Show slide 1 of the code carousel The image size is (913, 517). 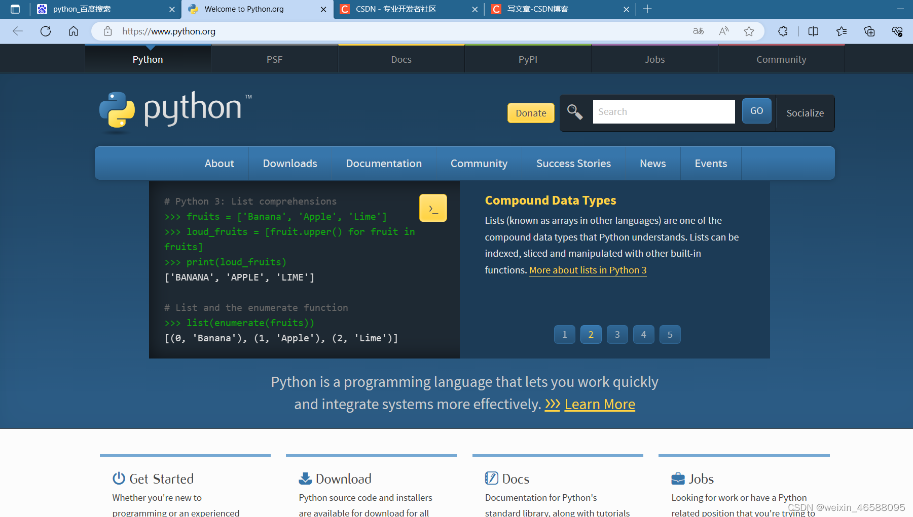click(x=564, y=334)
